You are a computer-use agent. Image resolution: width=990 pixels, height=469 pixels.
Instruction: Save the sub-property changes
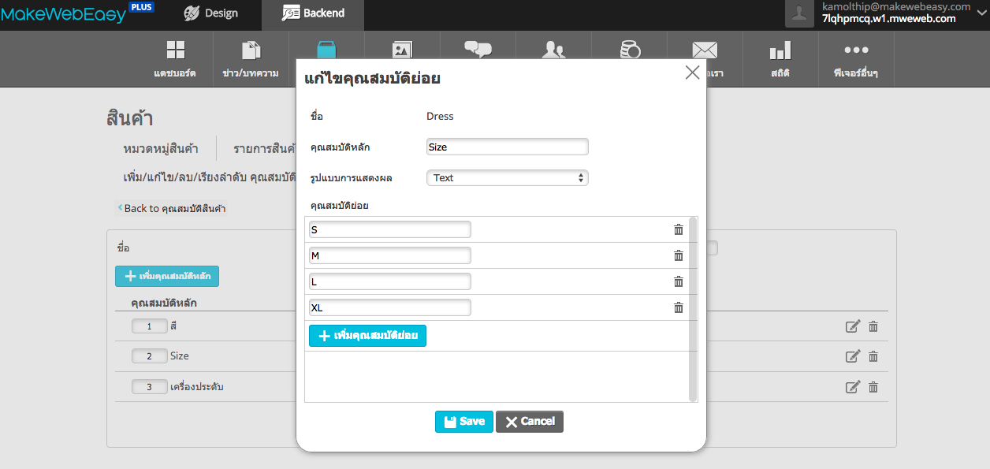pos(463,422)
